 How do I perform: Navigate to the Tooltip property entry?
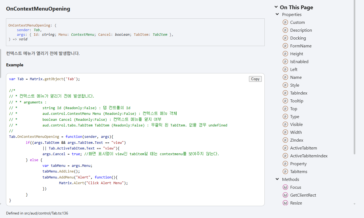pos(296,101)
